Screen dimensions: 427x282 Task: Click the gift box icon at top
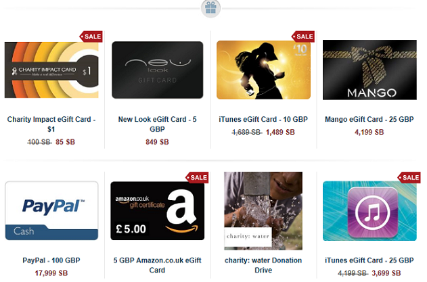210,8
